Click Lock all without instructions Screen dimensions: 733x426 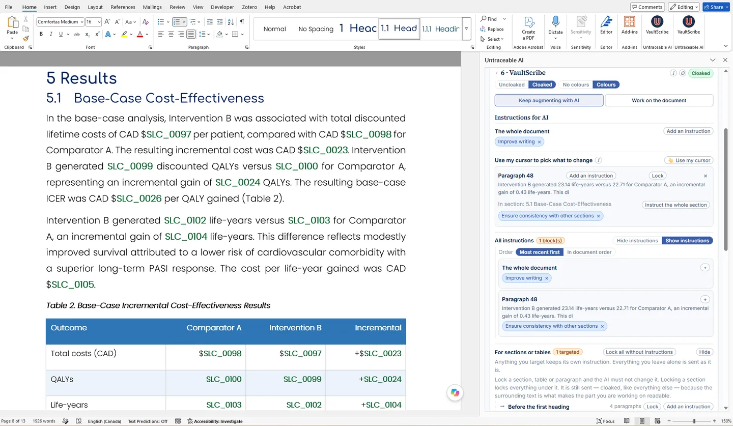pos(639,352)
